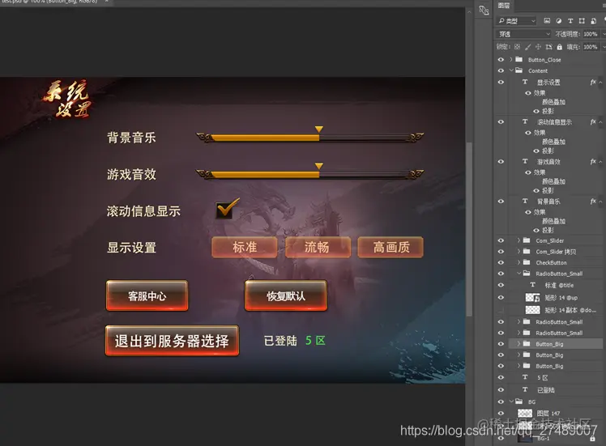Click the 不透明度 100% opacity field
Screen dimensions: 606x446
tap(590, 34)
